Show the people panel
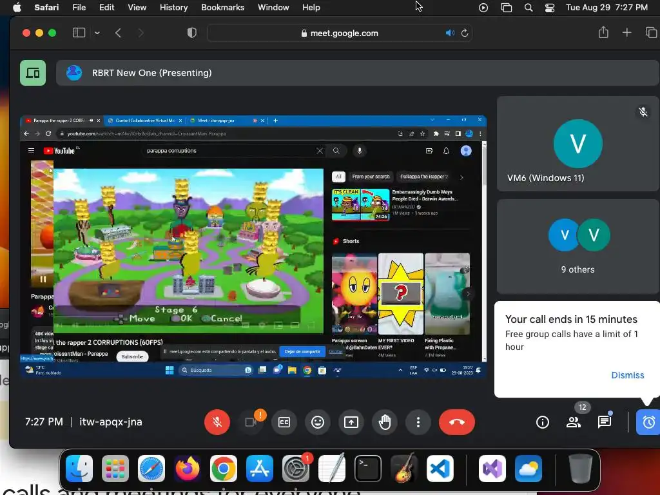The height and width of the screenshot is (495, 660). point(573,422)
